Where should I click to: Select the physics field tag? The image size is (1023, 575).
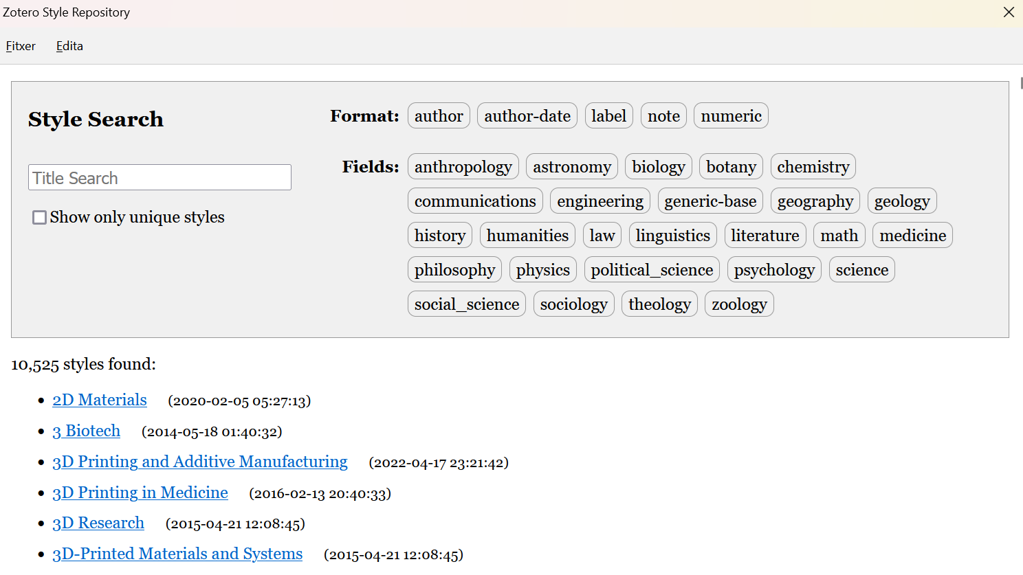point(543,270)
